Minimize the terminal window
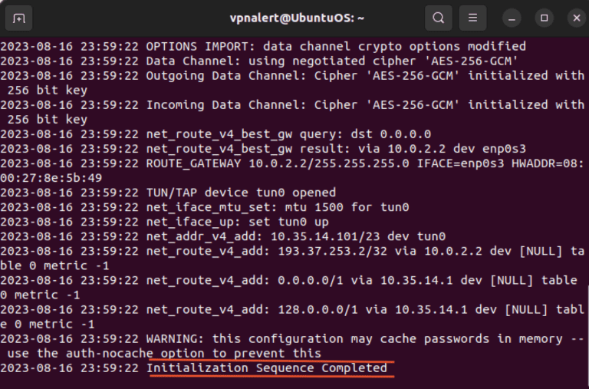Image resolution: width=589 pixels, height=389 pixels. [512, 18]
